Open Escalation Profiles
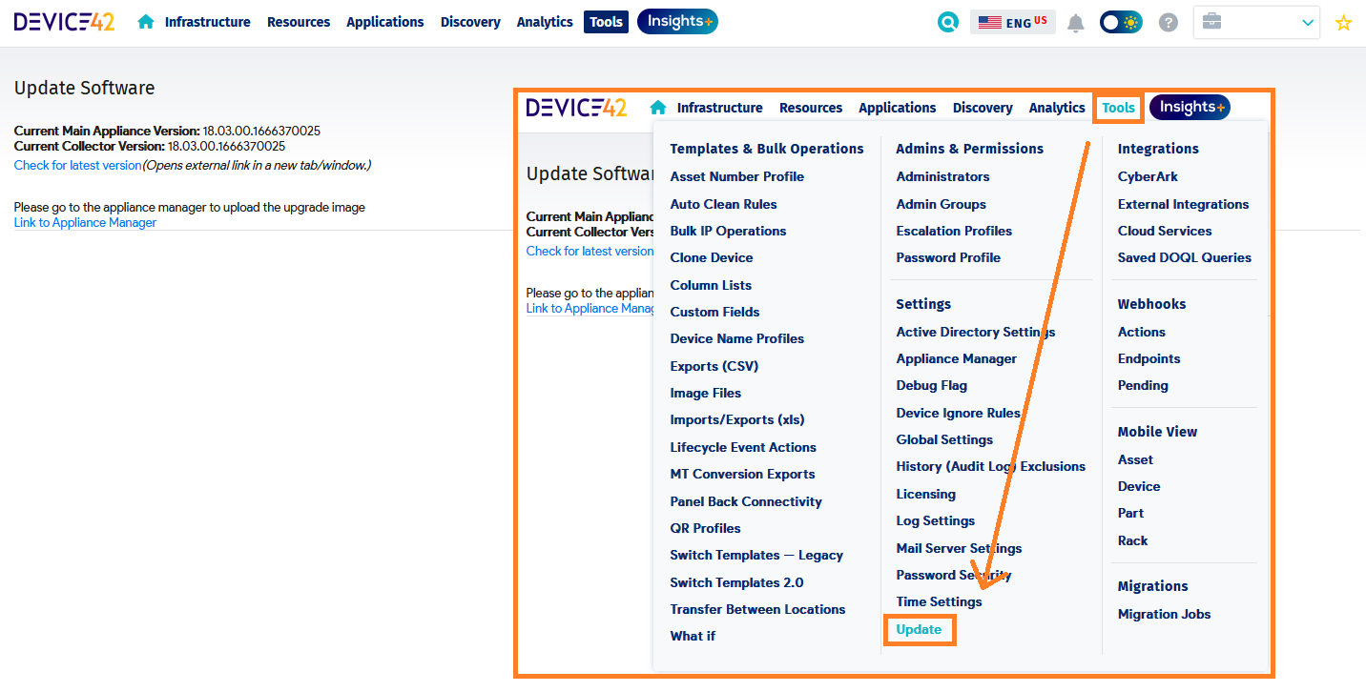Viewport: 1366px width, 692px height. 954,231
